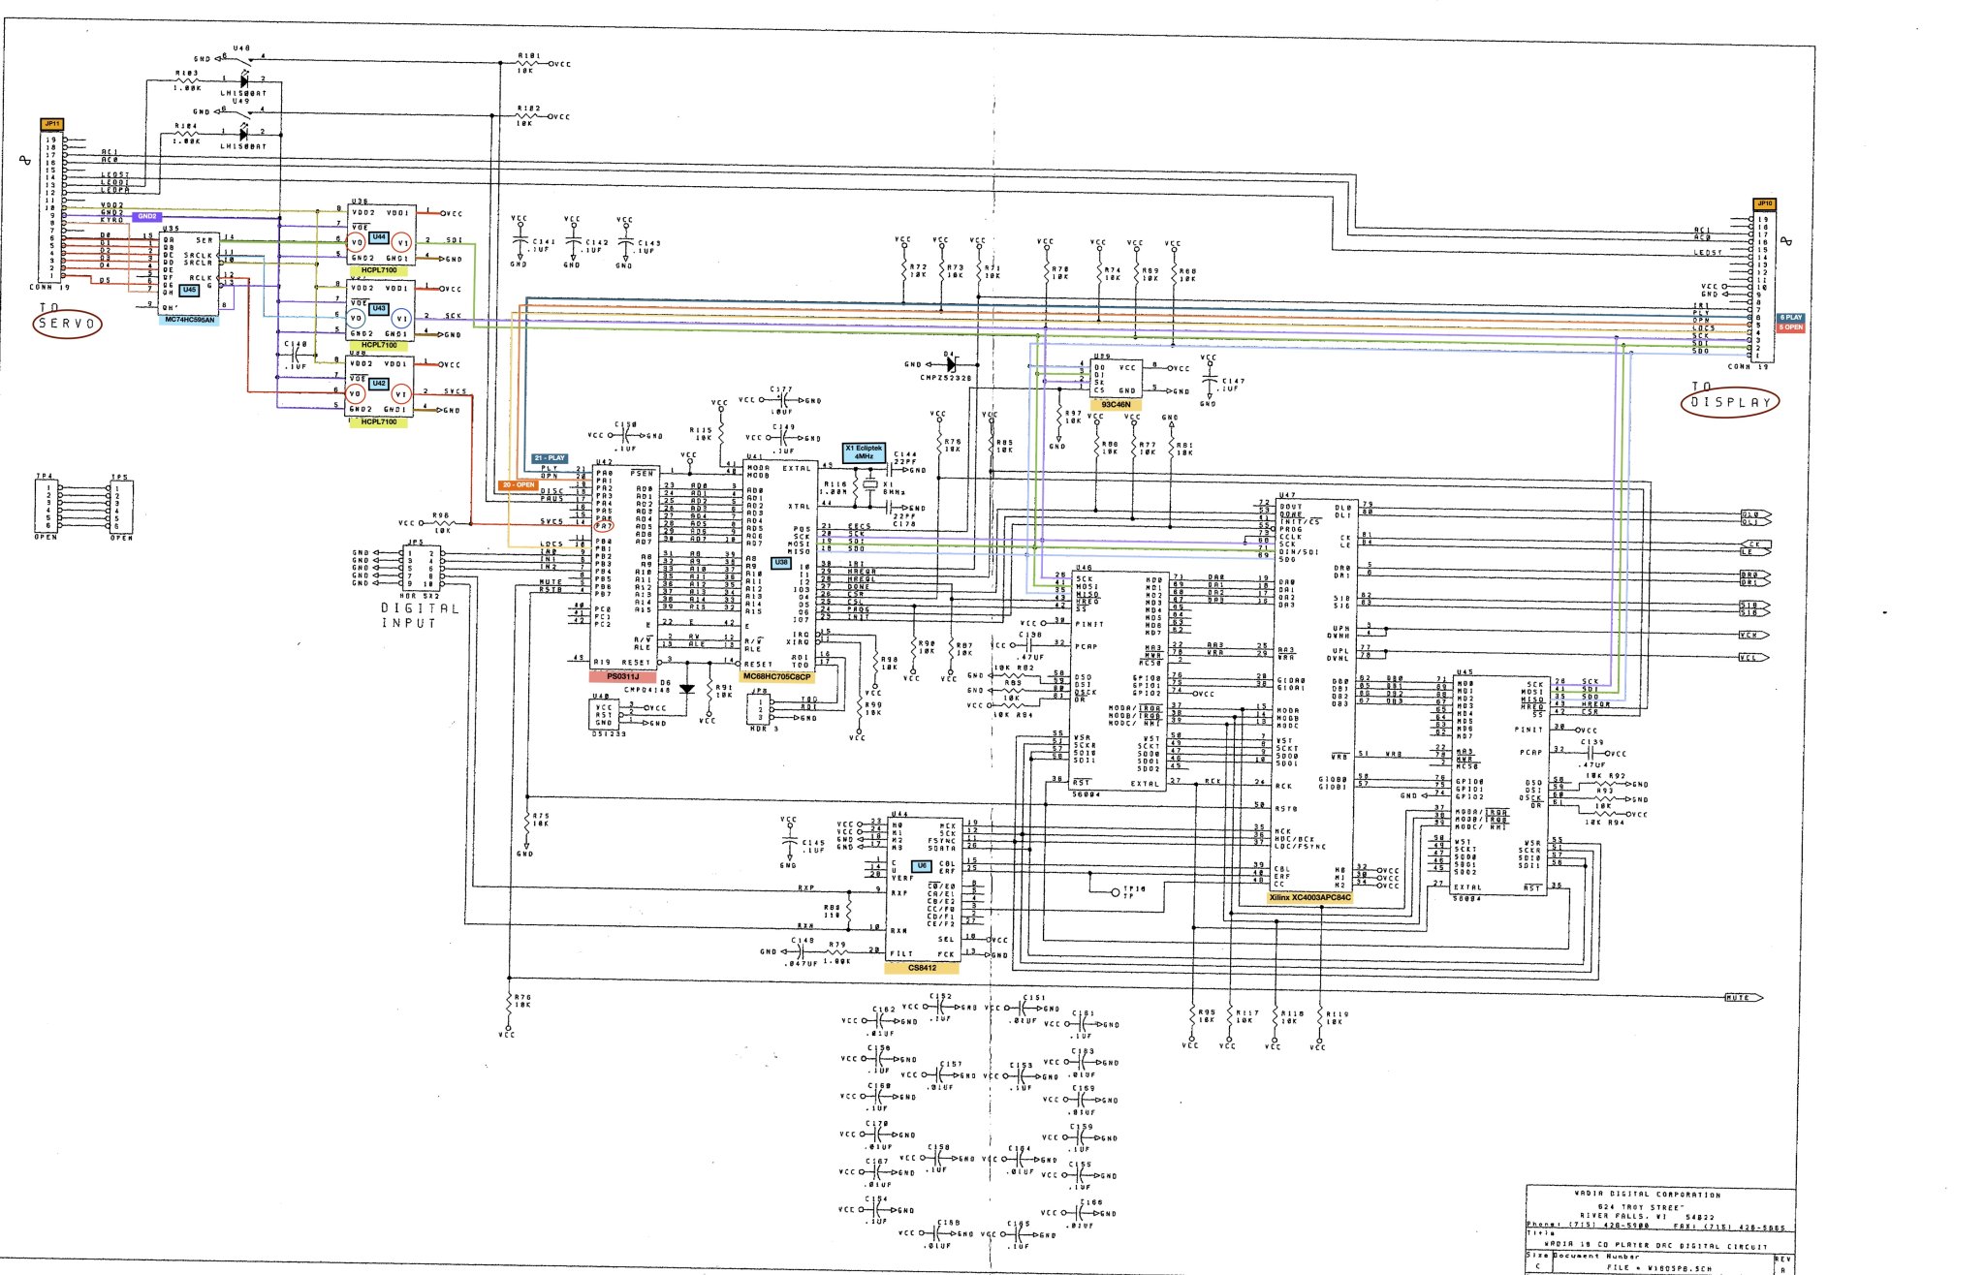This screenshot has height=1275, width=1985.
Task: Click the DS1233 reset chip U40
Action: [604, 715]
